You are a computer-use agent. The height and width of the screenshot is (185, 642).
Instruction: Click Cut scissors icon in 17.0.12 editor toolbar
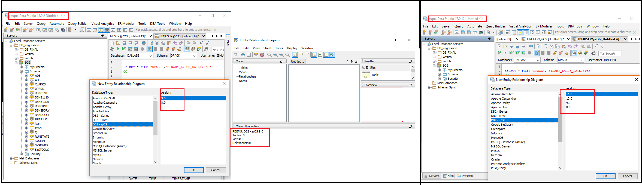click(552, 46)
